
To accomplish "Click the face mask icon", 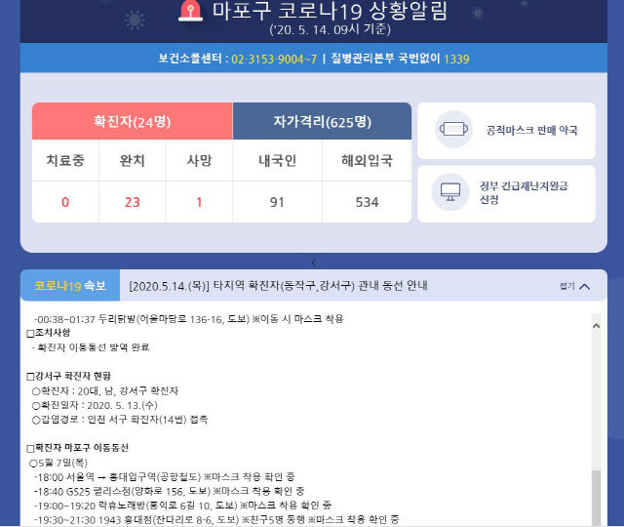I will pos(453,129).
